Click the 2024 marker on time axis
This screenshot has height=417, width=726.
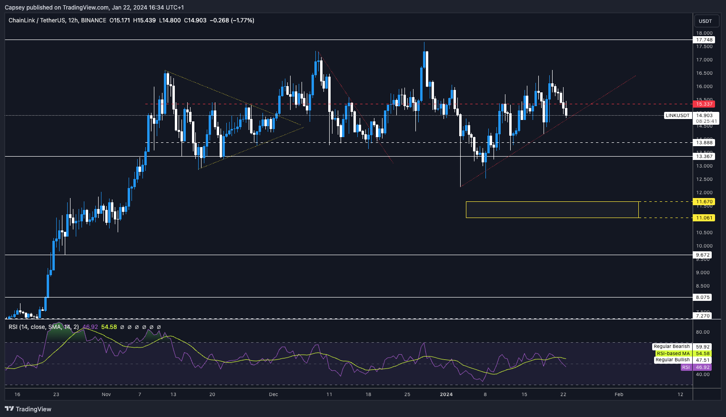click(446, 394)
